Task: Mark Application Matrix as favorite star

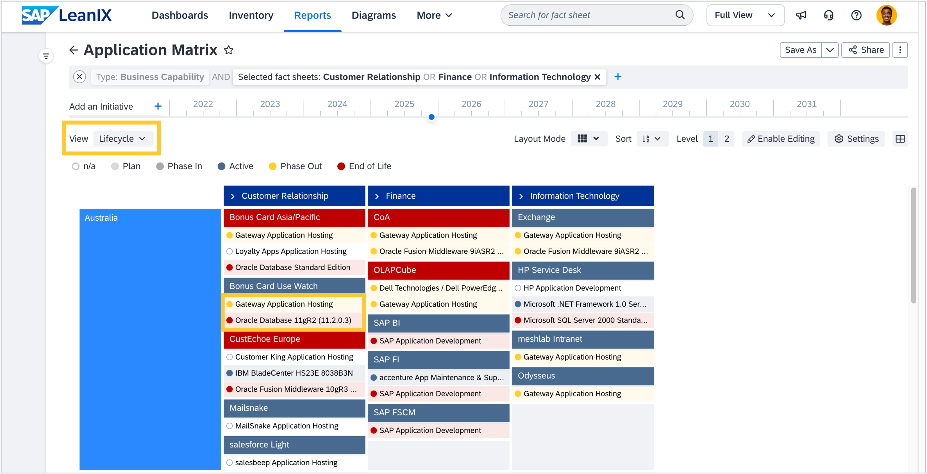Action: (x=228, y=50)
